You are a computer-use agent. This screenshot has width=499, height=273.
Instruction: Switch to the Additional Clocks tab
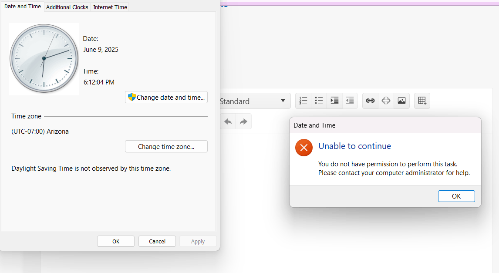click(x=67, y=7)
